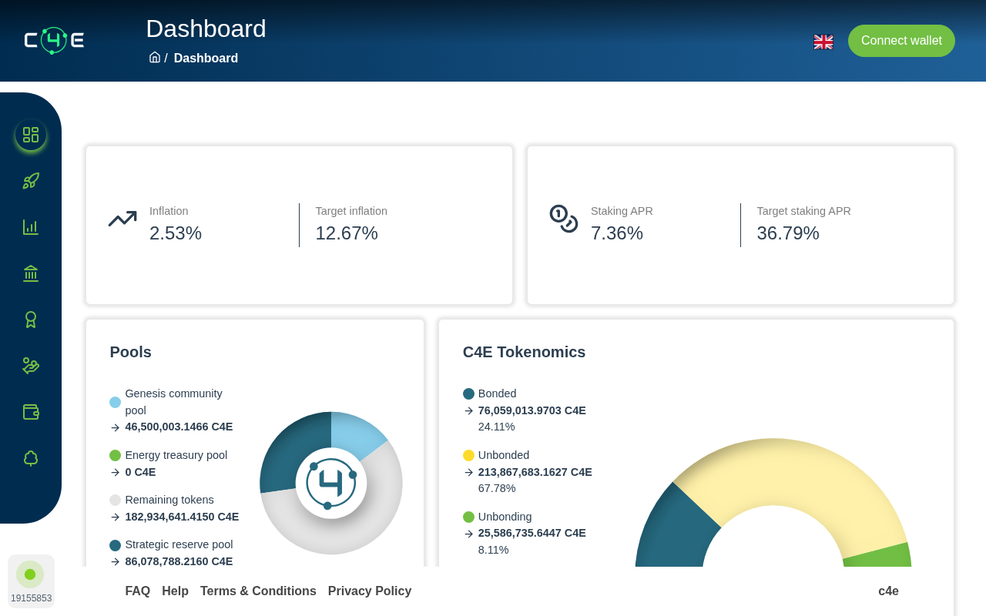Click the yellow Unbonded legend dot
986x616 pixels.
(468, 455)
